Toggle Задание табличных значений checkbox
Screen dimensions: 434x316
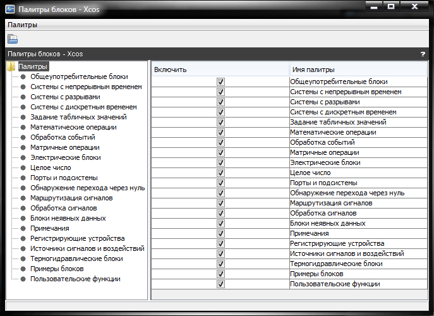[220, 122]
